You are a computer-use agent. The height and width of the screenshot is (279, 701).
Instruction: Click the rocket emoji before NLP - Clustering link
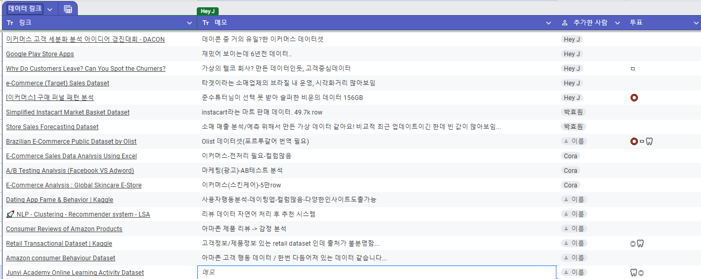10,214
